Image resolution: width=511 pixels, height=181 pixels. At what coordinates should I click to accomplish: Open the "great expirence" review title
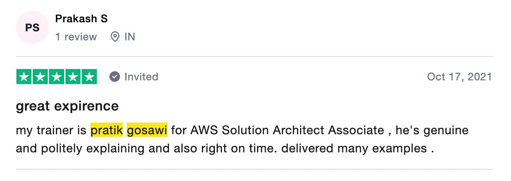[67, 106]
